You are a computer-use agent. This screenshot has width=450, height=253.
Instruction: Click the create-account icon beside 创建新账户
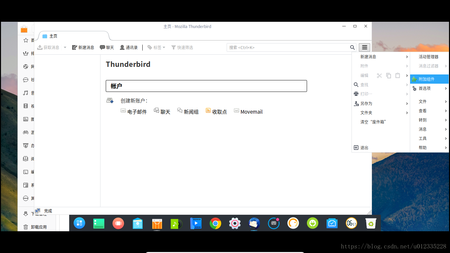[110, 100]
